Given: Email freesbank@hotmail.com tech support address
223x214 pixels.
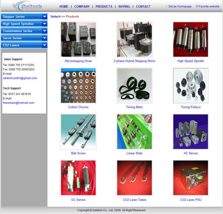Looking at the screenshot, I should (x=18, y=103).
